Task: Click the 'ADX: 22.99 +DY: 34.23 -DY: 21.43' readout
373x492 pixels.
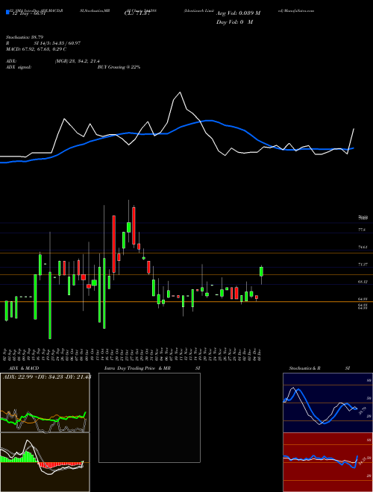Action: coord(47,377)
